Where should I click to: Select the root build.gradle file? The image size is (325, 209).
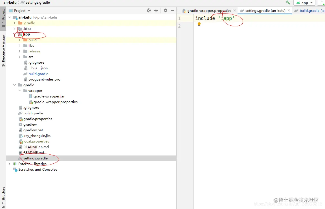[33, 113]
